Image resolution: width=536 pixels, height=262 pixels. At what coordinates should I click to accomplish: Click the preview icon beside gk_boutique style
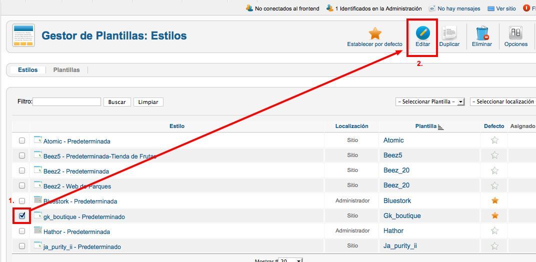38,215
